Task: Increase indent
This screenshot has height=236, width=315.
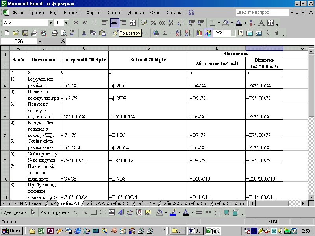Action: pyautogui.click(x=201, y=23)
